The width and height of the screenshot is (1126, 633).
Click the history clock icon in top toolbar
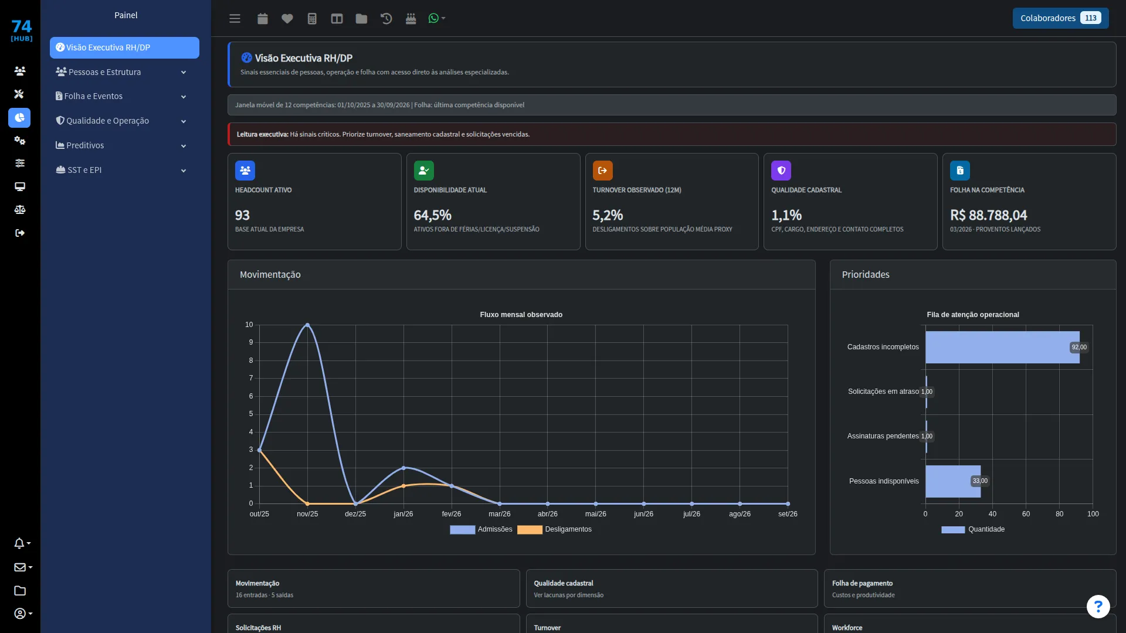[386, 18]
